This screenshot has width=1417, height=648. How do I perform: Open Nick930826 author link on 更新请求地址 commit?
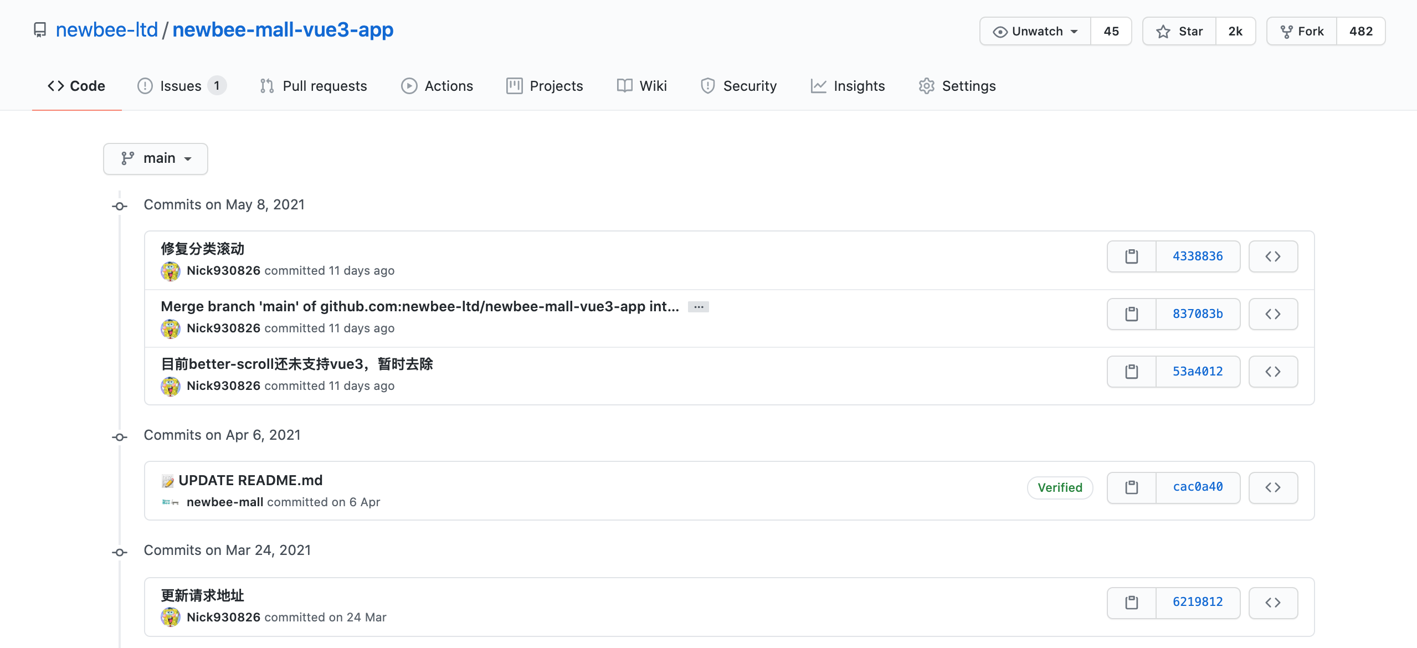[x=223, y=618]
